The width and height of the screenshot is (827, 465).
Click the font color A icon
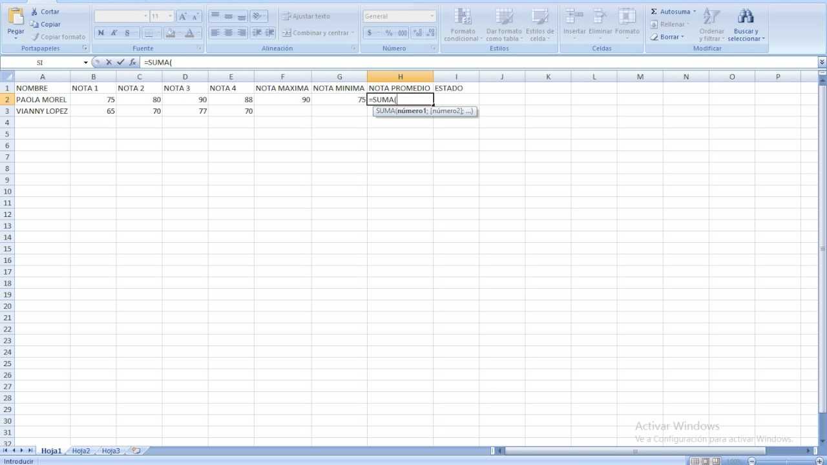coord(189,33)
